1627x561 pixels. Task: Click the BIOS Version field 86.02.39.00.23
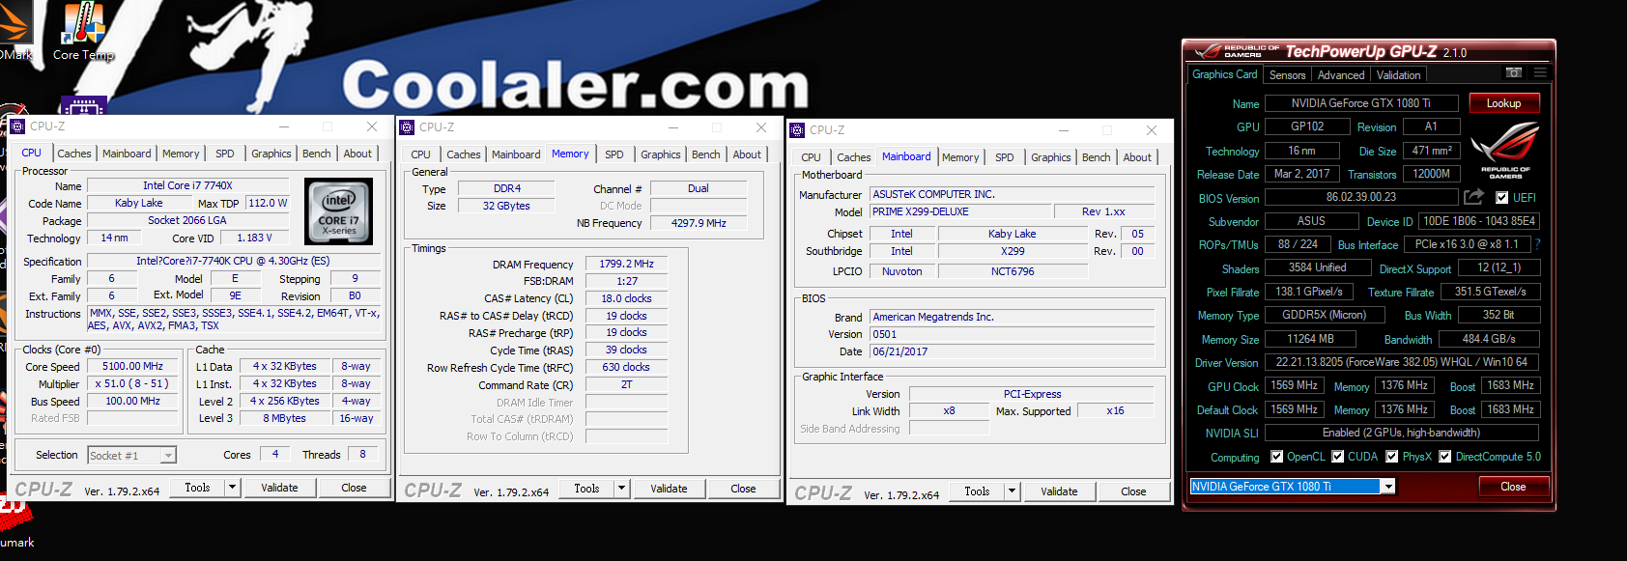(x=1361, y=197)
